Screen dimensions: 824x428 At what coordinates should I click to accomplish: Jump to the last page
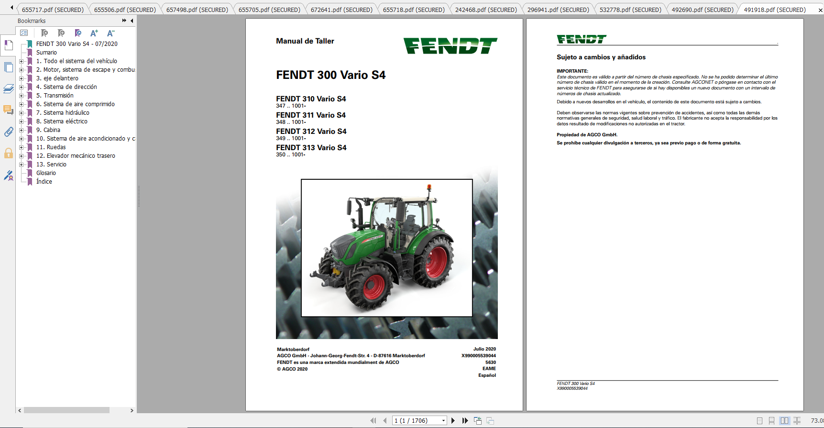[x=465, y=421]
